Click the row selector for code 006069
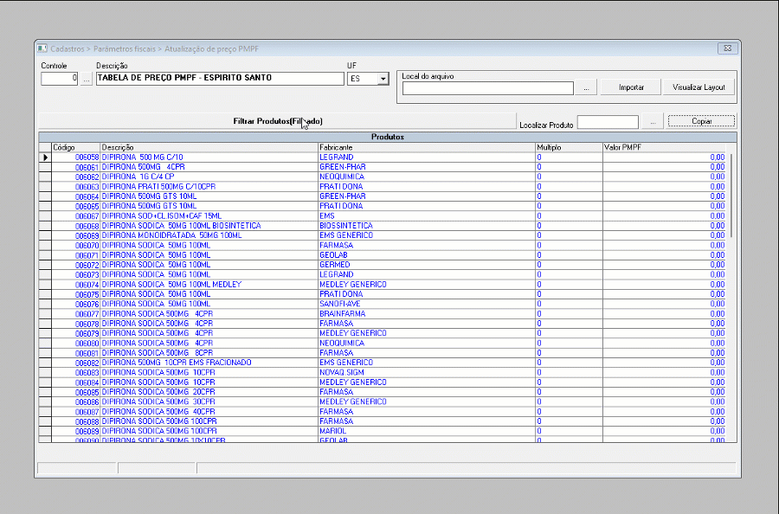The height and width of the screenshot is (514, 779). coord(45,235)
